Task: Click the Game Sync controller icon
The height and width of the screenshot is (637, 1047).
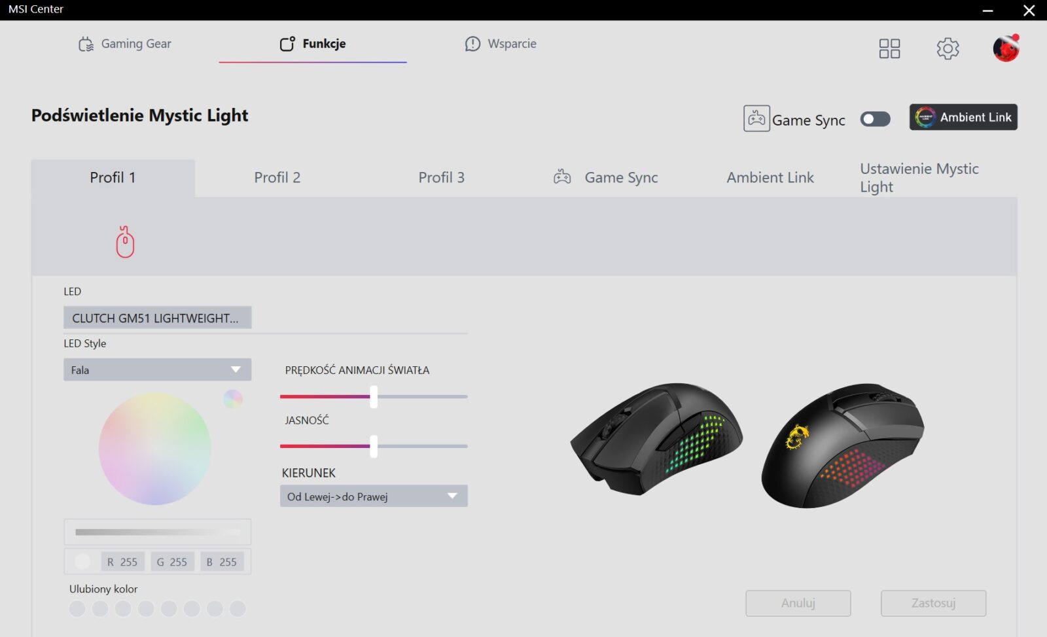Action: coord(756,119)
